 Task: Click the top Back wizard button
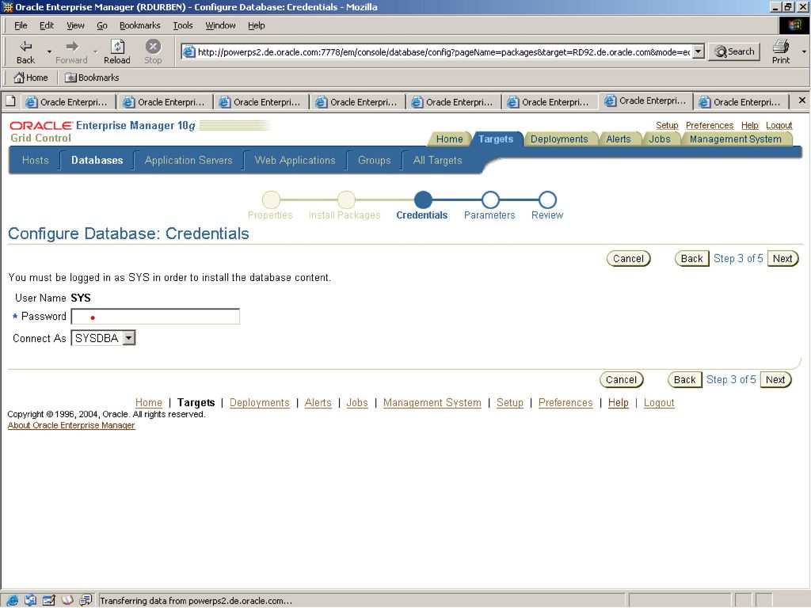(x=691, y=259)
